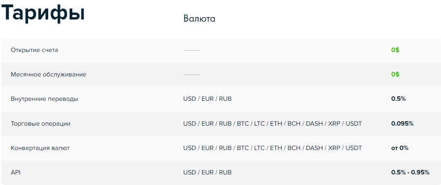Click the currency list in Торговые операции row
The height and width of the screenshot is (185, 441).
coord(273,124)
